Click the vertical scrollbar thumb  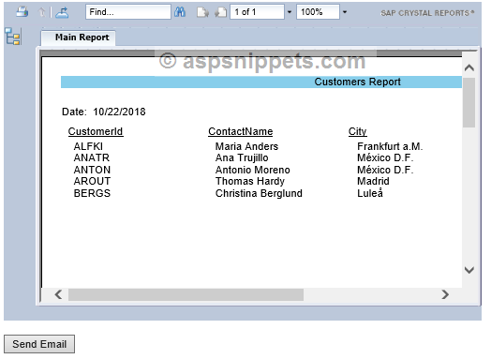pyautogui.click(x=469, y=102)
